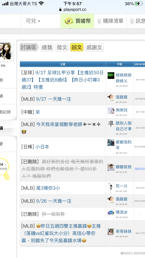Viewport: 145px width, 258px height.
Task: Expand the 可兒 user dropdown
Action: (x=33, y=21)
